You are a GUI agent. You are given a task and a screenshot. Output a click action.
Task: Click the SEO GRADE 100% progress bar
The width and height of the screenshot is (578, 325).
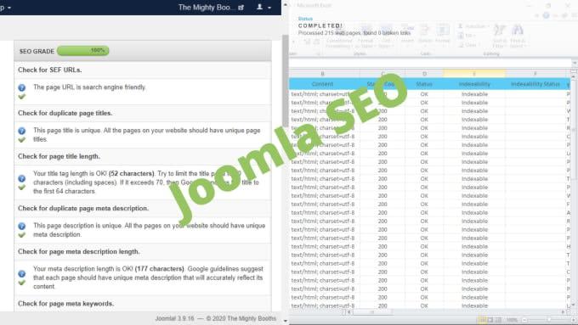pos(83,51)
